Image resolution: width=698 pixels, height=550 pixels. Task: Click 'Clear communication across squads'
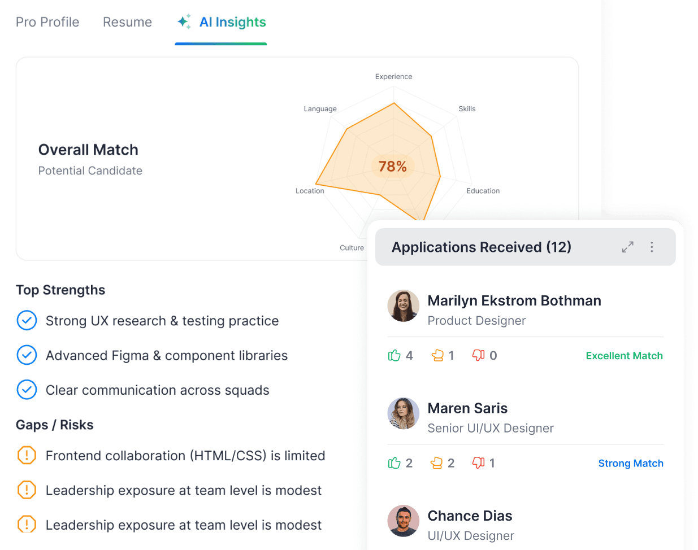coord(158,390)
